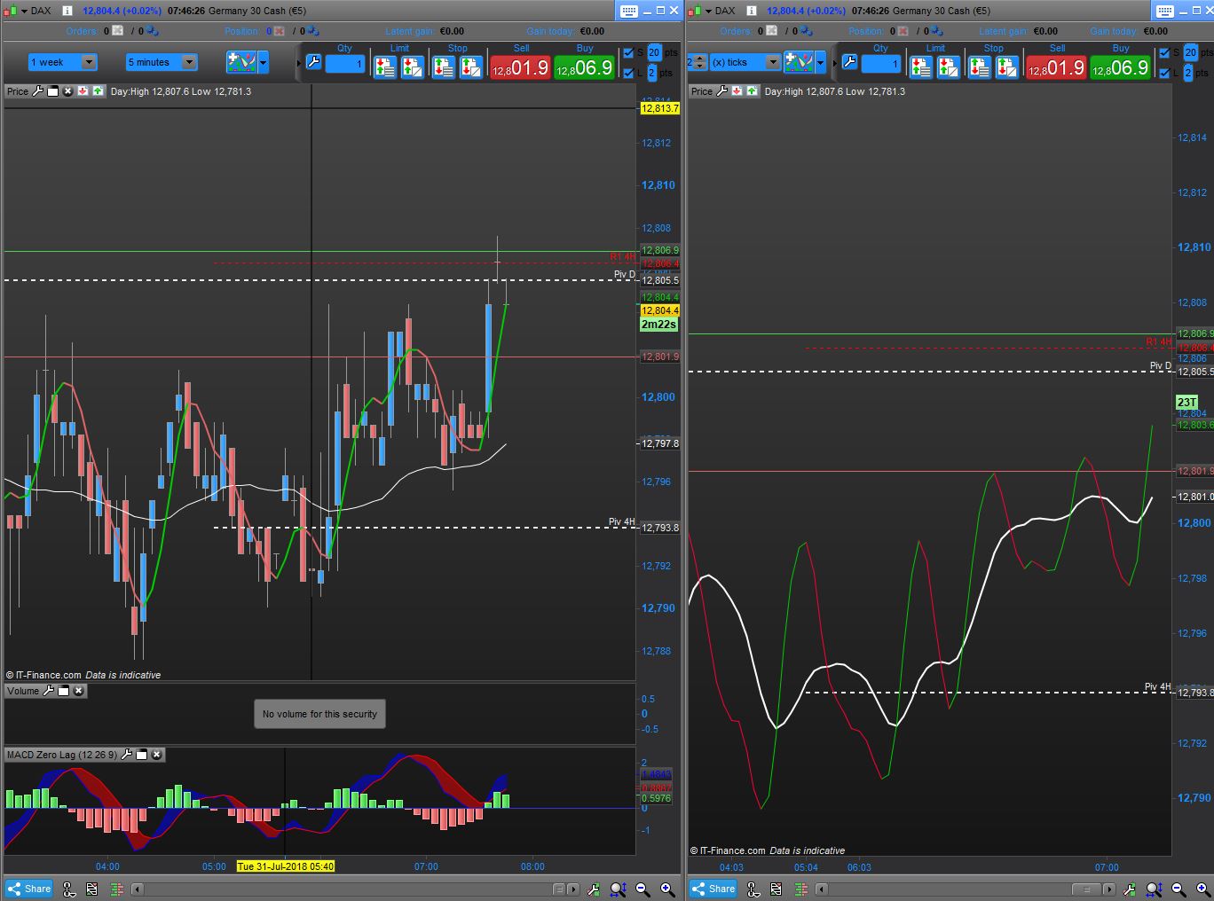Click the first Limit order icon in the right window

coord(920,67)
